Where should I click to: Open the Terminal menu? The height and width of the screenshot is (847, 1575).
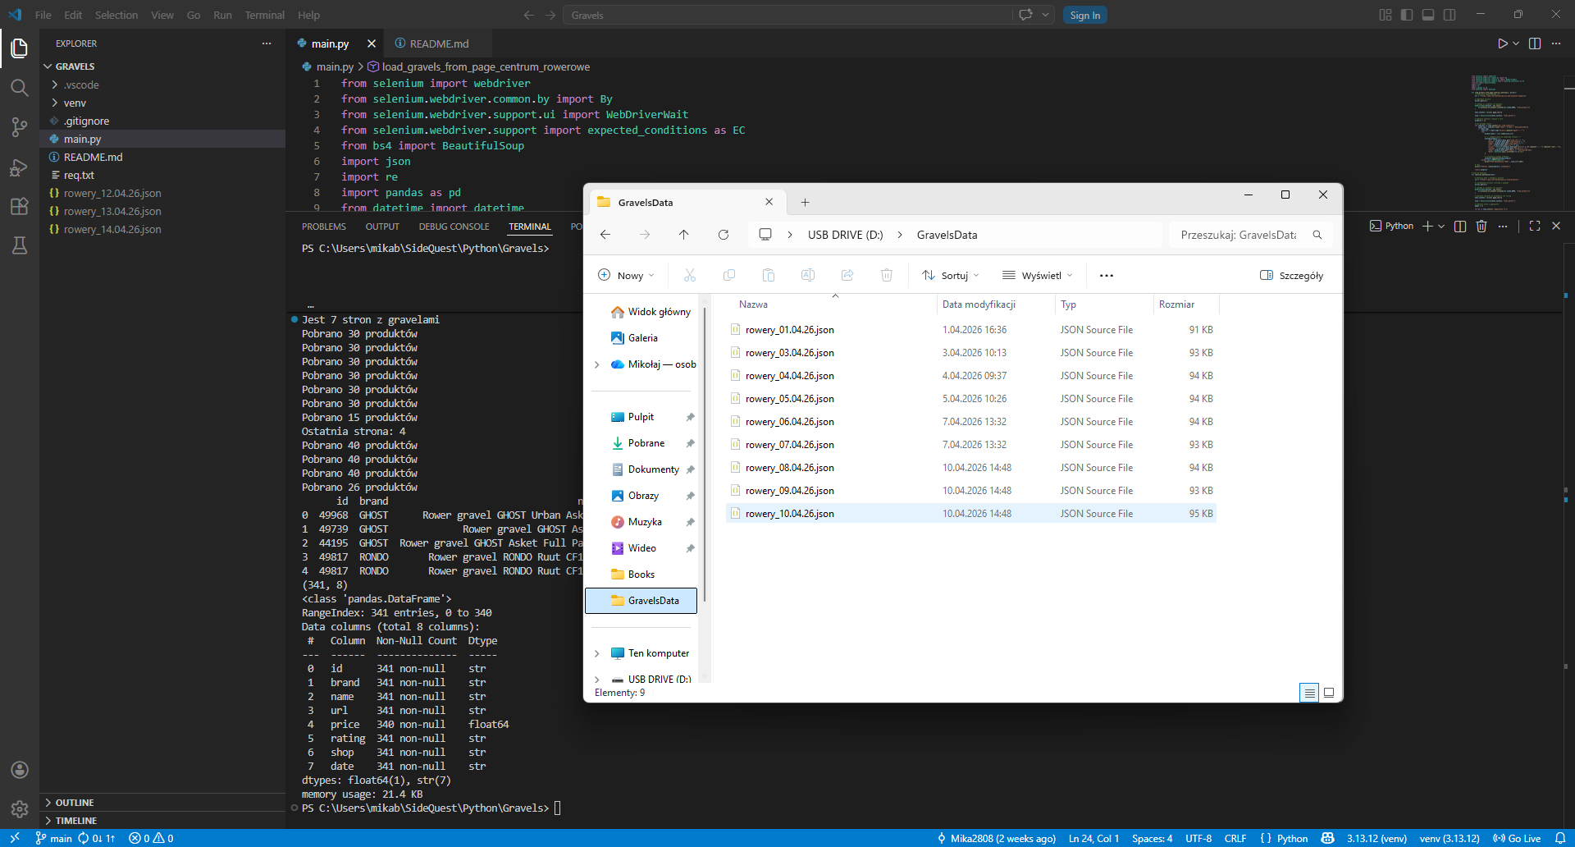(264, 15)
